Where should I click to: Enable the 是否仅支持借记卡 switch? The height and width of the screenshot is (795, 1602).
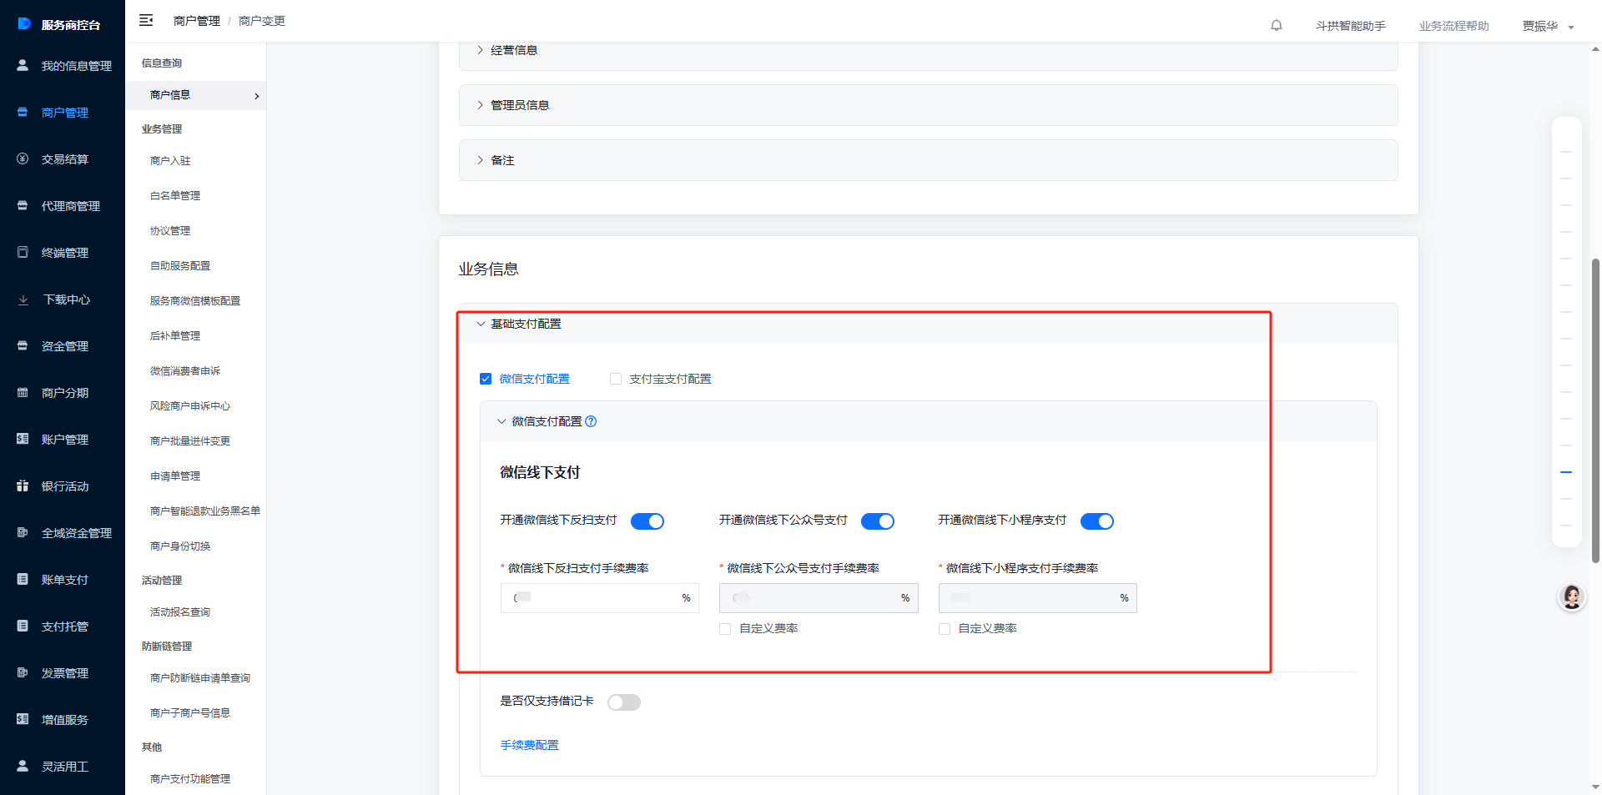pyautogui.click(x=623, y=702)
